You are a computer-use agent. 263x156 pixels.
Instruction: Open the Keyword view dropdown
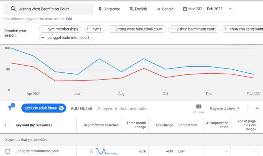(x=225, y=109)
